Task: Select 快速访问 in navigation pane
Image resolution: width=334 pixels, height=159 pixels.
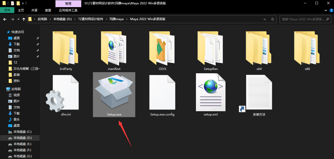Action: (17, 32)
